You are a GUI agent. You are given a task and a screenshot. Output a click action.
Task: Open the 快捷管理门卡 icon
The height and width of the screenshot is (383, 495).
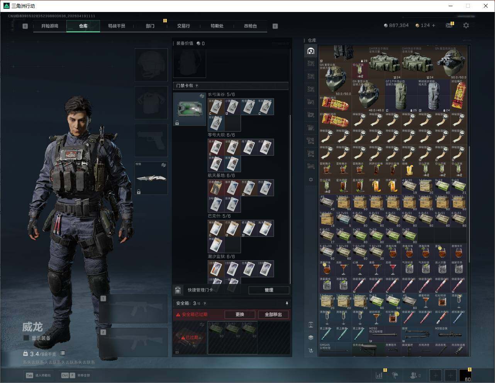178,290
